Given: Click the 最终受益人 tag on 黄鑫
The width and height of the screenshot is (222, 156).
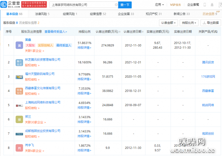Looking at the screenshot, I should pos(64,45).
